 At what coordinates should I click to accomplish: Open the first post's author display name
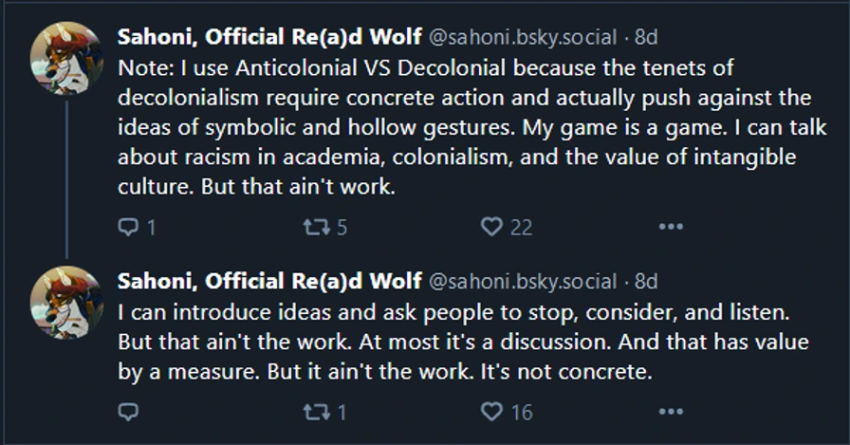tap(269, 38)
